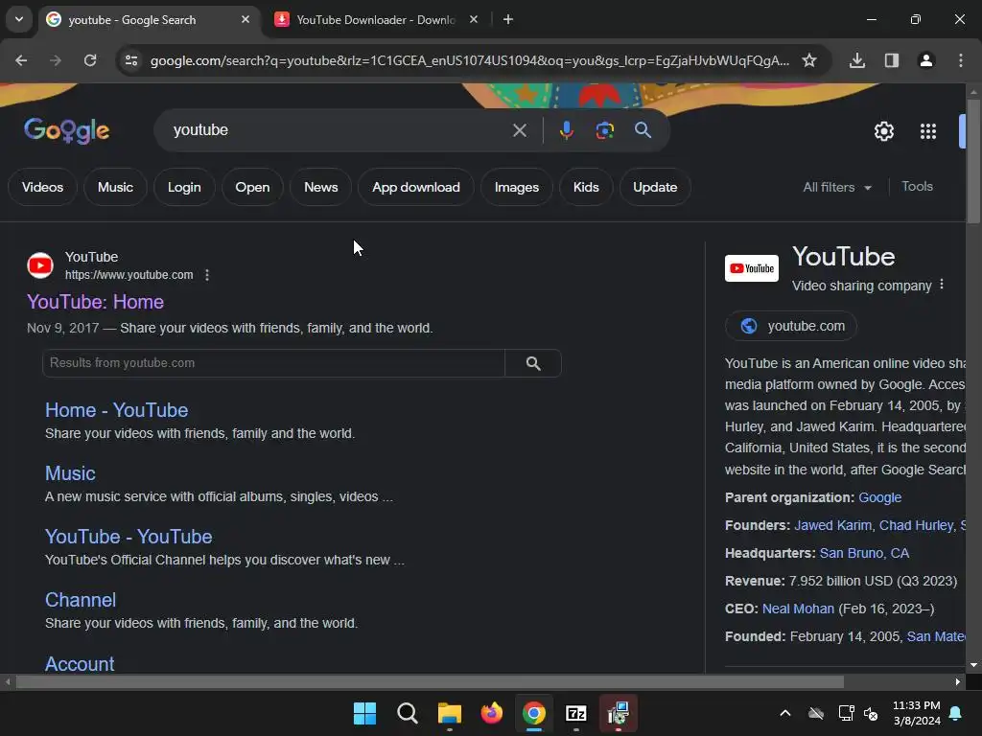Click the address bar URL
Image resolution: width=982 pixels, height=736 pixels.
coord(470,60)
